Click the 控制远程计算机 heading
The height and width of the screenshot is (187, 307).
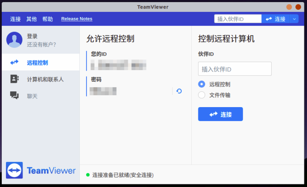coord(226,38)
